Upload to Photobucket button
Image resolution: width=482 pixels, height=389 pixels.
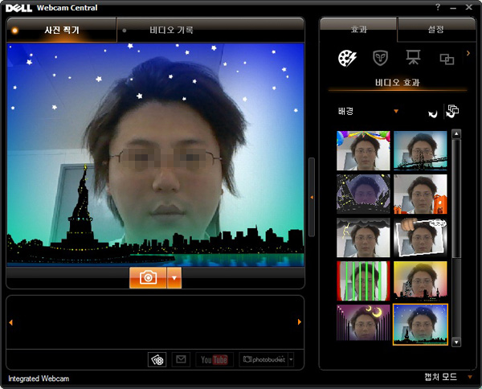pyautogui.click(x=263, y=359)
